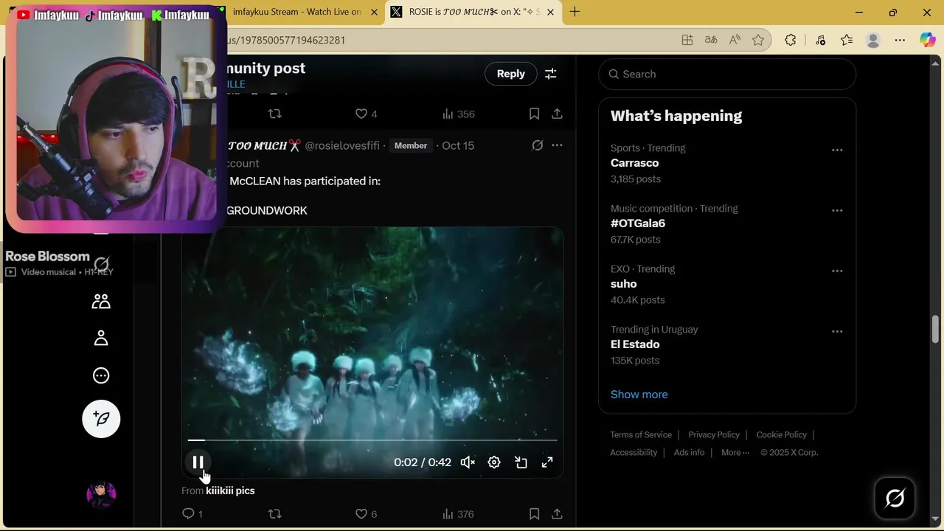Open more options for Carrasco trend
944x531 pixels.
[837, 150]
